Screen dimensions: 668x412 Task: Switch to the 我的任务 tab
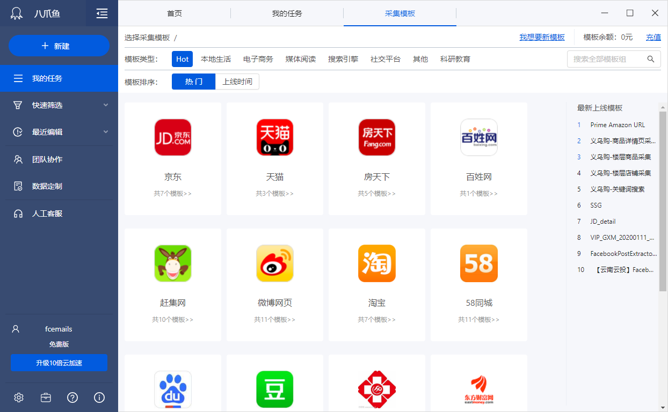pyautogui.click(x=287, y=13)
